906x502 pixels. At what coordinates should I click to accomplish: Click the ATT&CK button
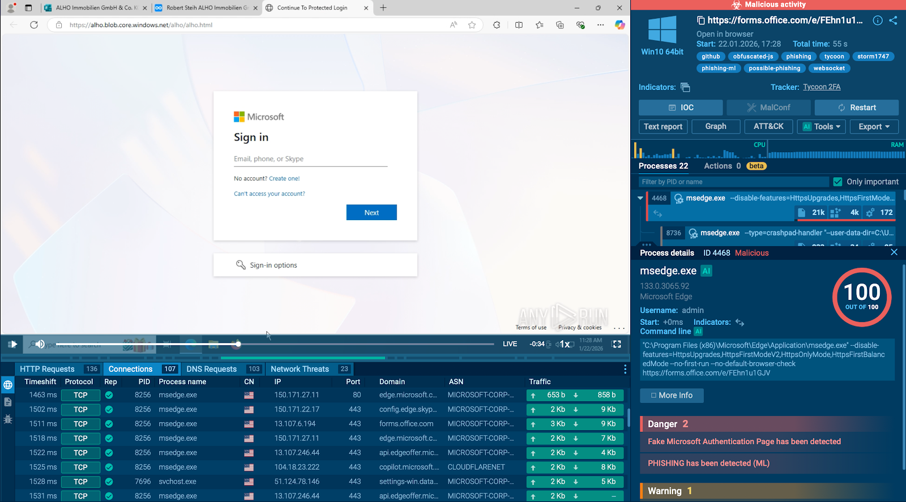(x=768, y=127)
